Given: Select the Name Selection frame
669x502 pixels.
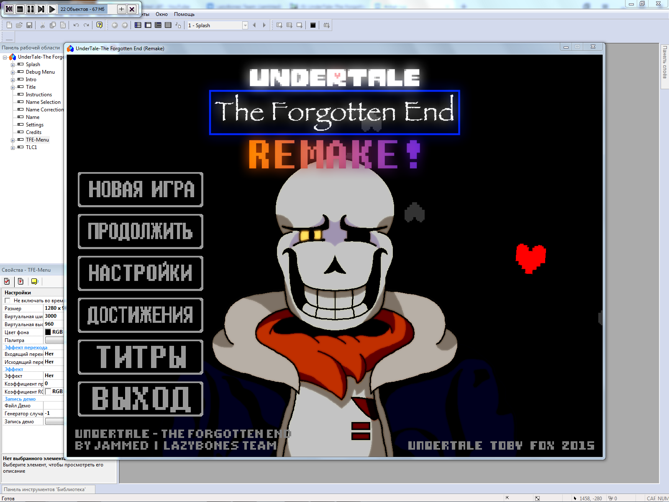Looking at the screenshot, I should click(43, 102).
